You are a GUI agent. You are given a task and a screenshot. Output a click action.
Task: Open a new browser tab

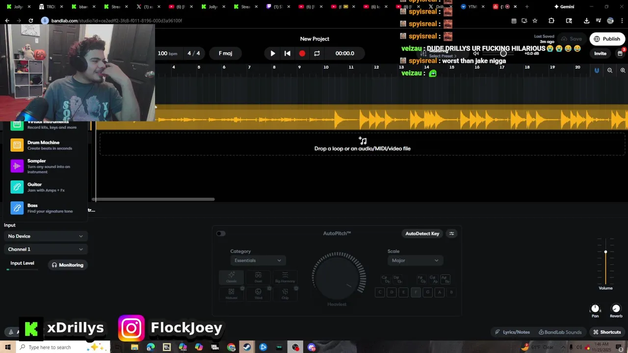point(527,7)
